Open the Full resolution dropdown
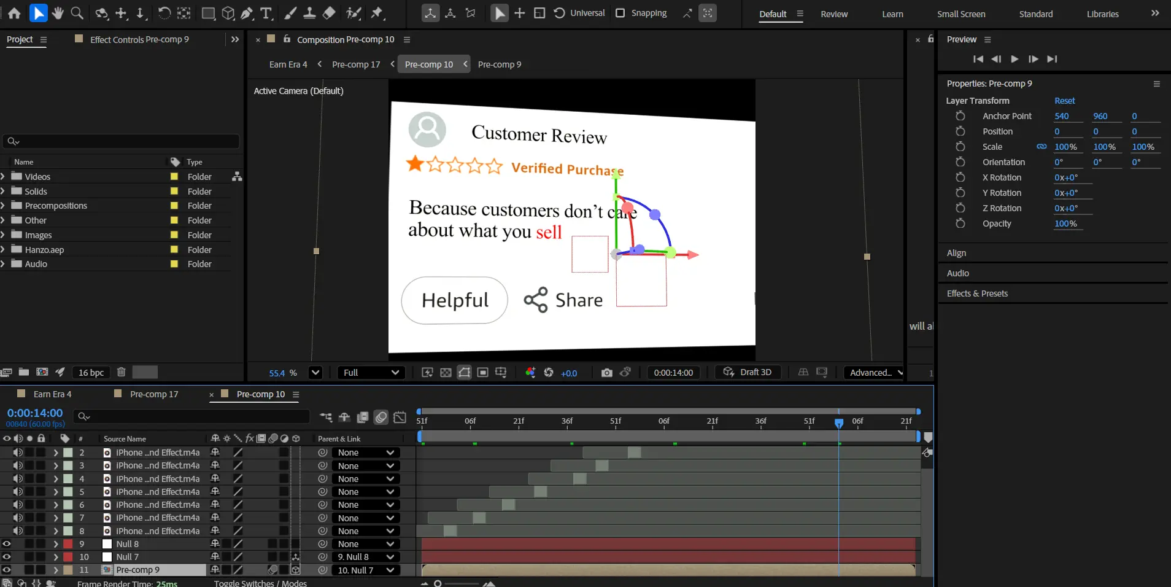This screenshot has width=1171, height=587. pos(371,373)
